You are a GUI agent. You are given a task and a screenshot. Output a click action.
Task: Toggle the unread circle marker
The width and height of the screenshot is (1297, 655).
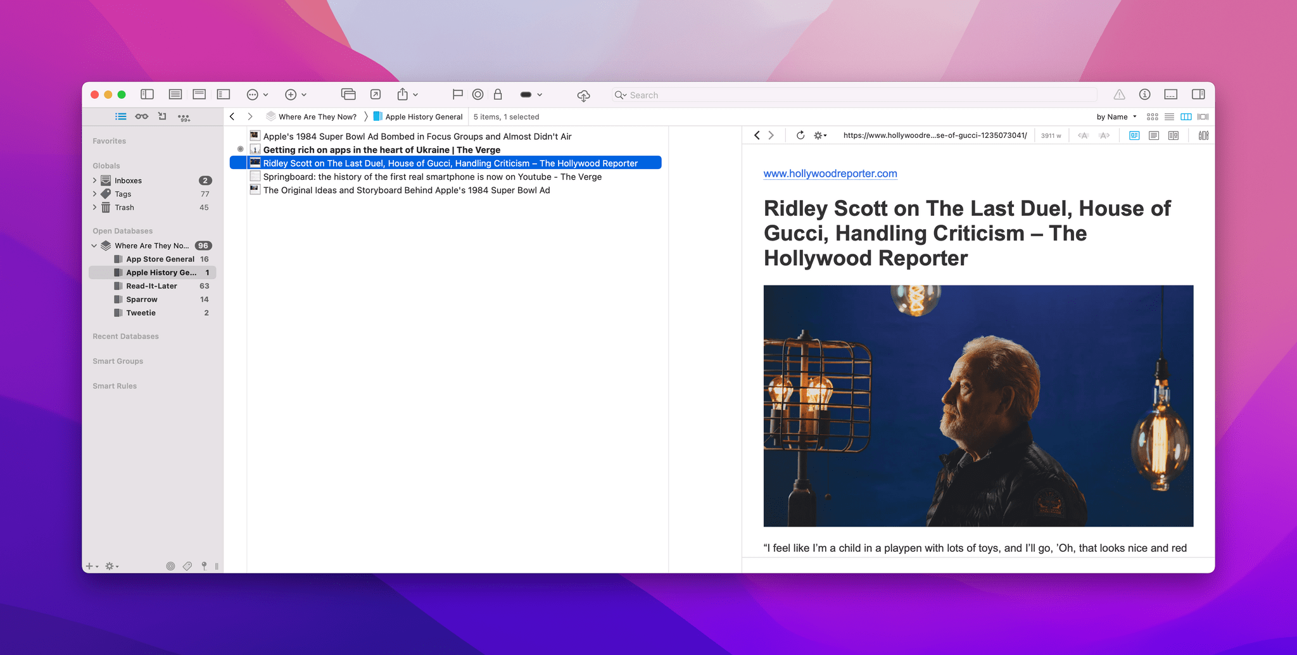click(x=478, y=94)
